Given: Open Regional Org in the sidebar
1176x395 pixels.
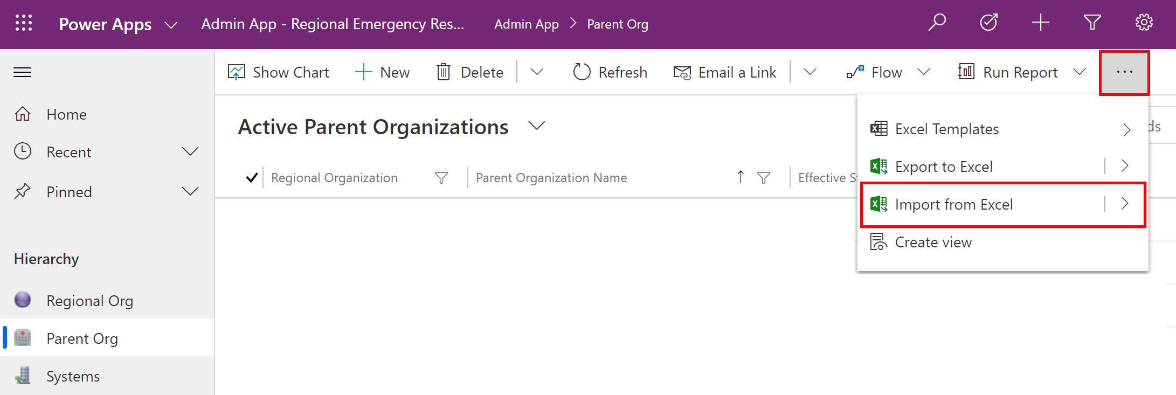Looking at the screenshot, I should click(x=89, y=301).
